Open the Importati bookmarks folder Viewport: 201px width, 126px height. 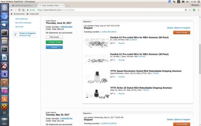[x=33, y=14]
